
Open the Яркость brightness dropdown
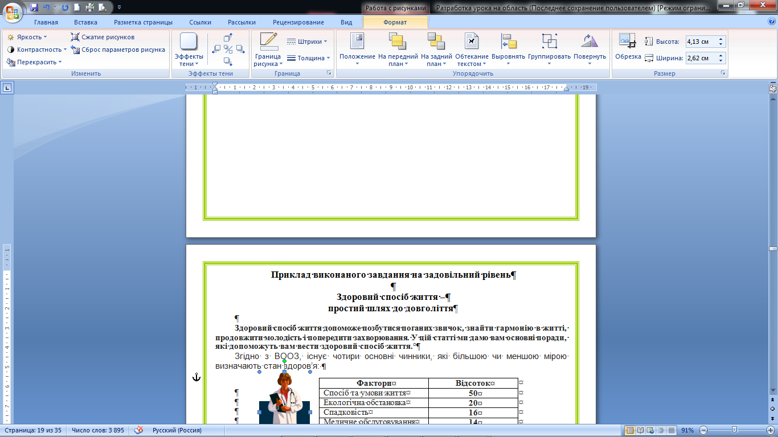pyautogui.click(x=27, y=37)
